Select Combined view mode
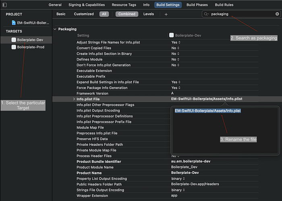This screenshot has height=201, width=282. (x=127, y=14)
